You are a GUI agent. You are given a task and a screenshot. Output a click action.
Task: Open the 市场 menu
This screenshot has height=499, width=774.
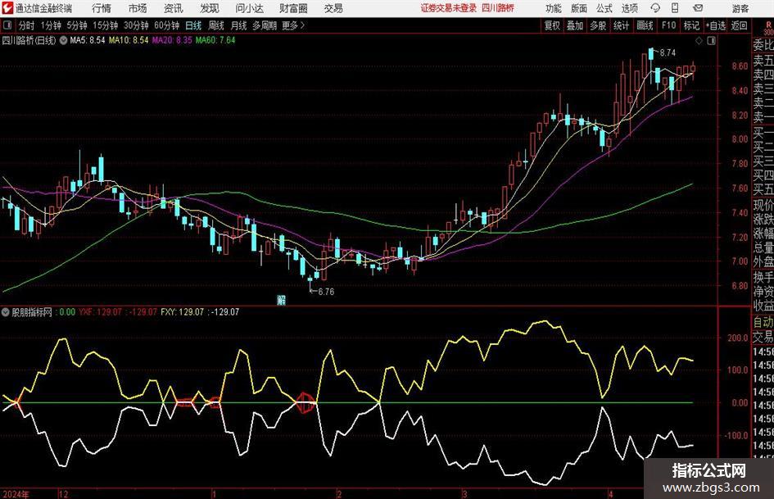point(138,8)
